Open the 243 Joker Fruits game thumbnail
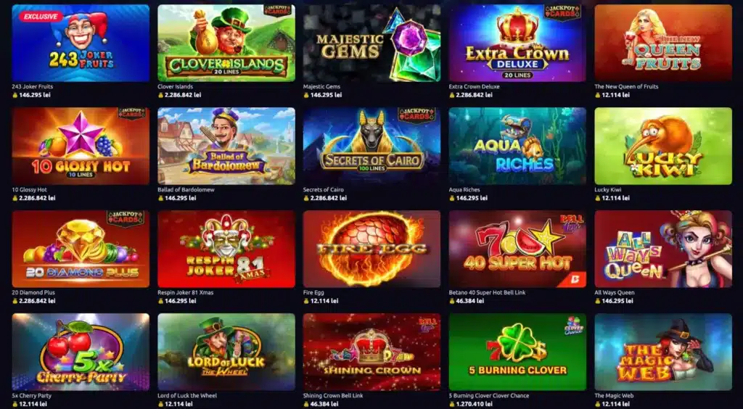This screenshot has width=743, height=409. pos(81,43)
